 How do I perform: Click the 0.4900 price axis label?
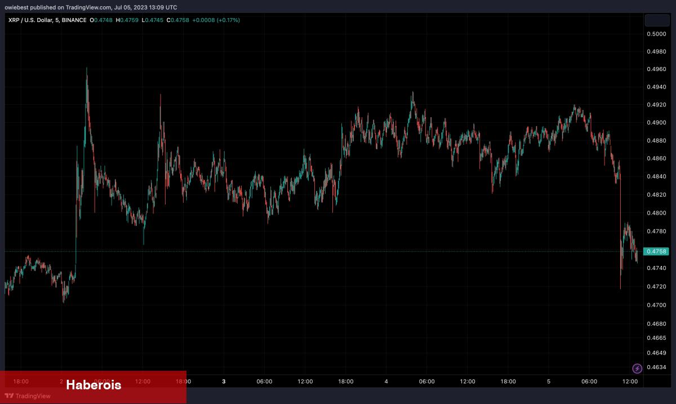(x=656, y=123)
